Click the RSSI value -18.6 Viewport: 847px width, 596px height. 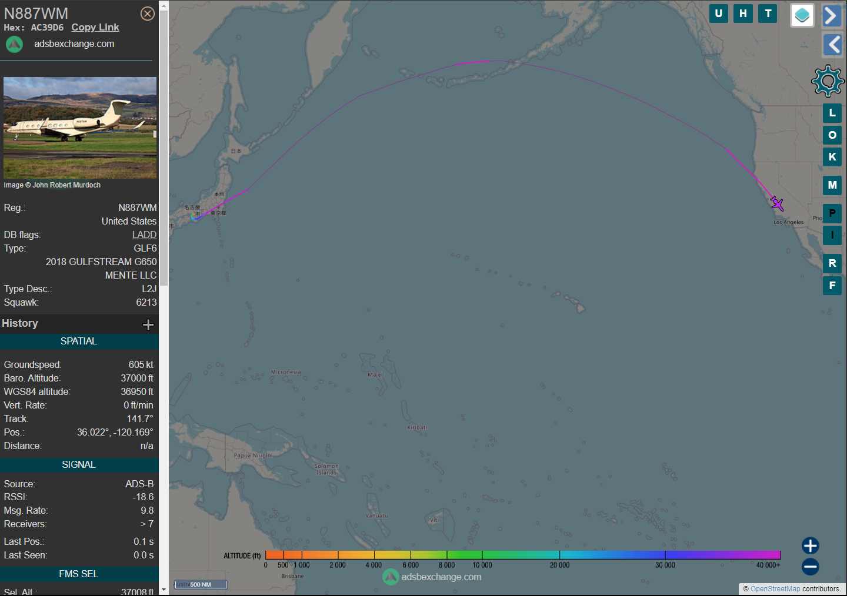pos(144,497)
